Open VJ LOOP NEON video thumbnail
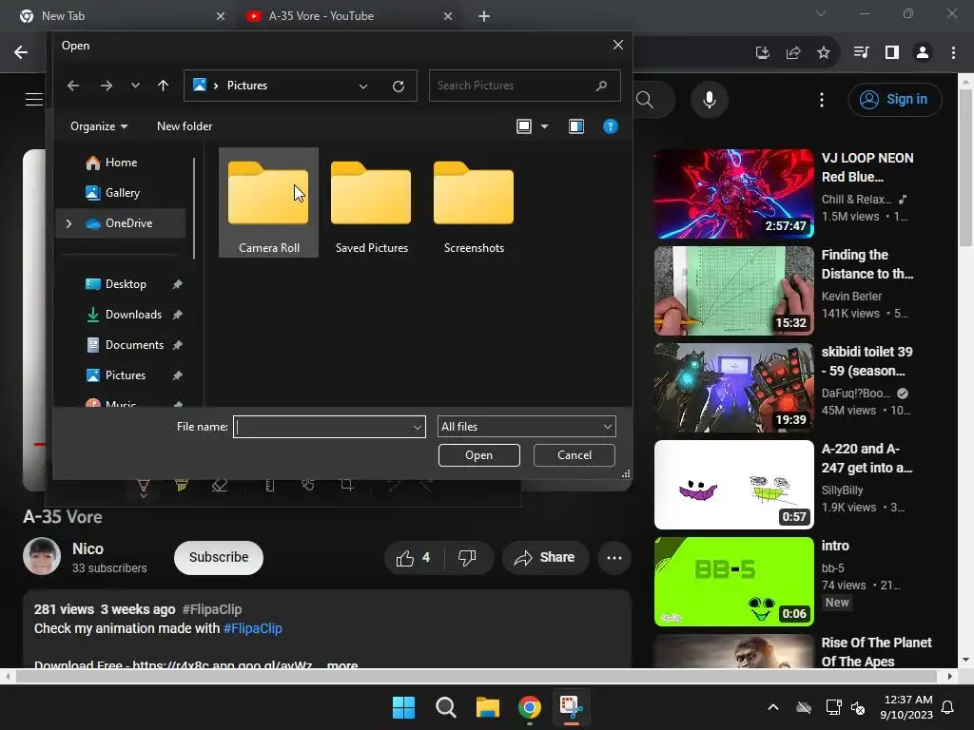This screenshot has height=730, width=974. click(734, 194)
